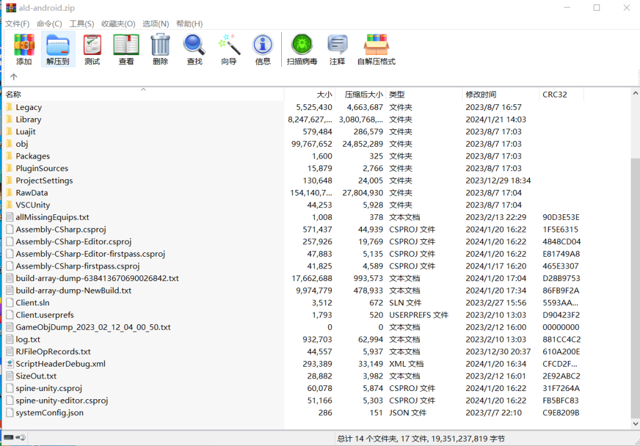Open the 选项(N) menu

point(156,24)
